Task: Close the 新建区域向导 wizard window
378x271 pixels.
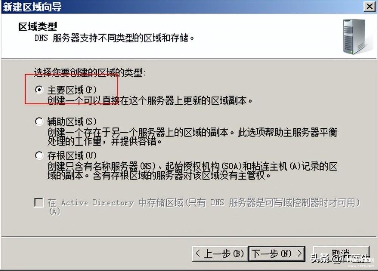Action: pos(370,6)
